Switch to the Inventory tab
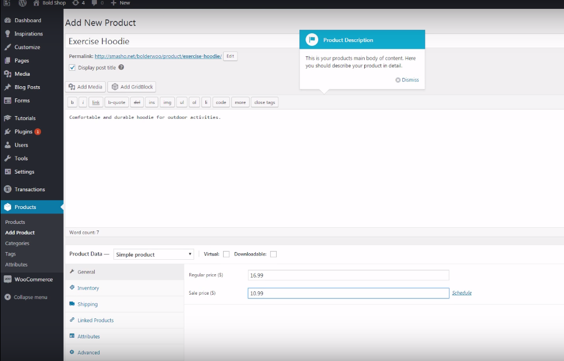Image resolution: width=564 pixels, height=361 pixels. [88, 288]
